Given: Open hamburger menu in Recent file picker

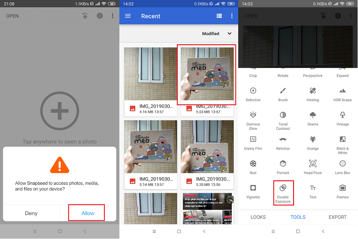Looking at the screenshot, I should 128,16.
